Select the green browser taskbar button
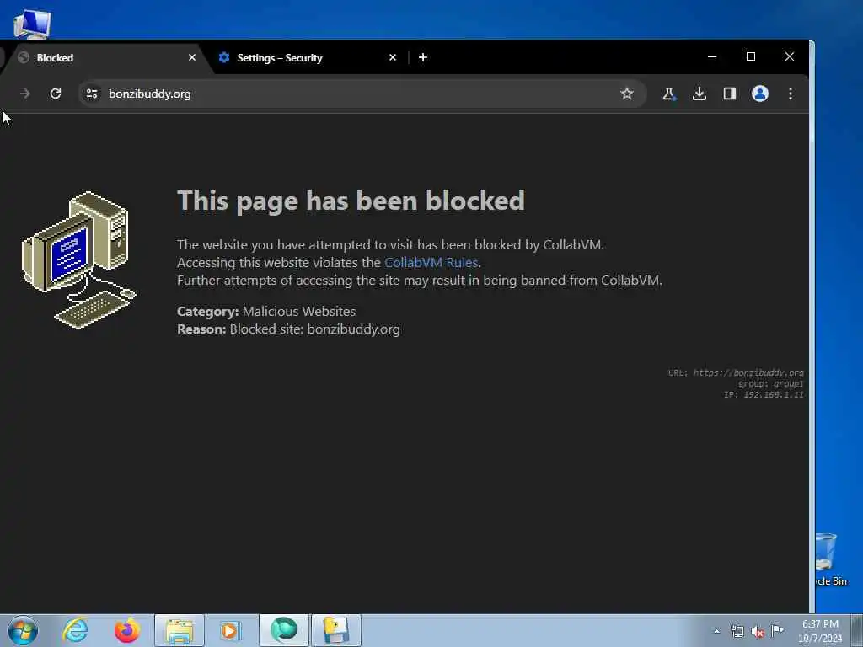Image resolution: width=863 pixels, height=647 pixels. (284, 630)
